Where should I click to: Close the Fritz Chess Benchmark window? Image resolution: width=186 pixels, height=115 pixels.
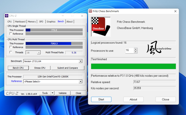click(x=175, y=11)
